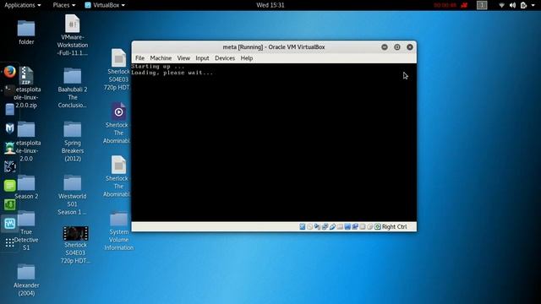Open Armitage from the dock
This screenshot has width=541, height=304.
[9, 148]
